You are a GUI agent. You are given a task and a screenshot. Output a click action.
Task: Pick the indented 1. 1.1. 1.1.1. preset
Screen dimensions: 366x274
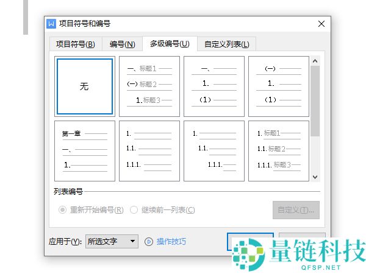(214, 151)
